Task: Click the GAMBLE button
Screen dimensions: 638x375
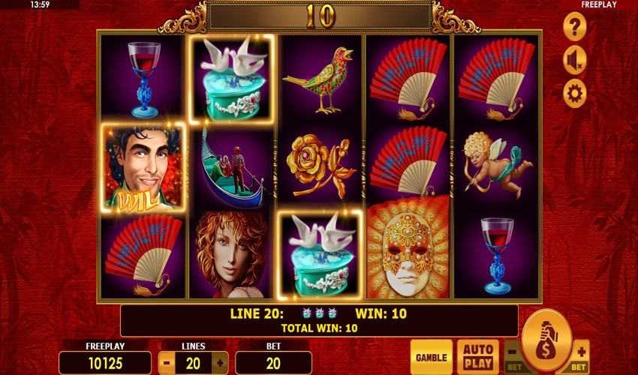Action: click(x=432, y=357)
